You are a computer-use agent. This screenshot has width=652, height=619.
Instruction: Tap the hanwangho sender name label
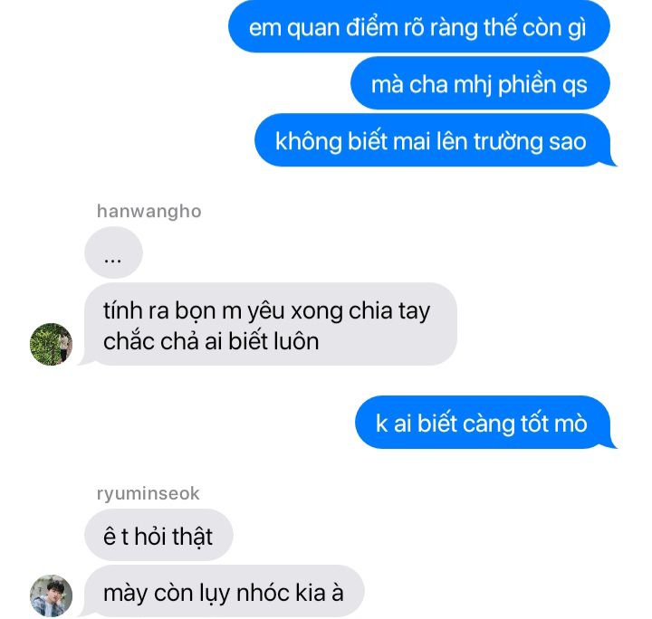pyautogui.click(x=149, y=211)
